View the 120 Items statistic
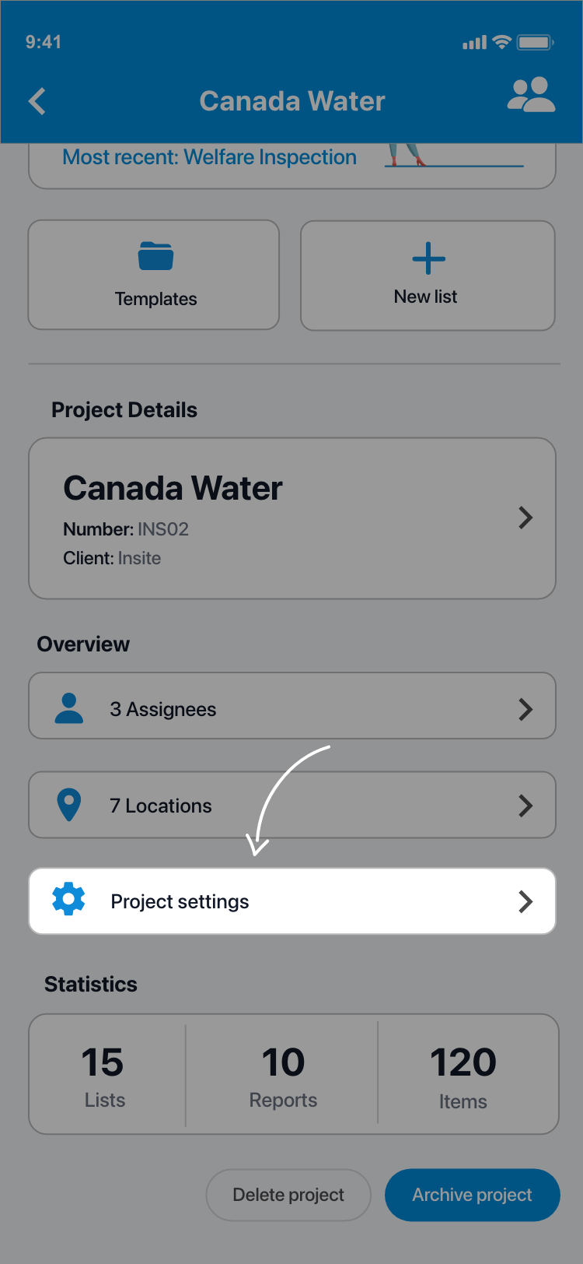 pos(463,1075)
